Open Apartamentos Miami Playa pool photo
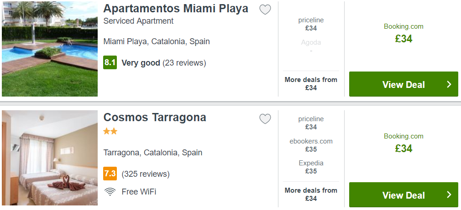 click(x=50, y=49)
